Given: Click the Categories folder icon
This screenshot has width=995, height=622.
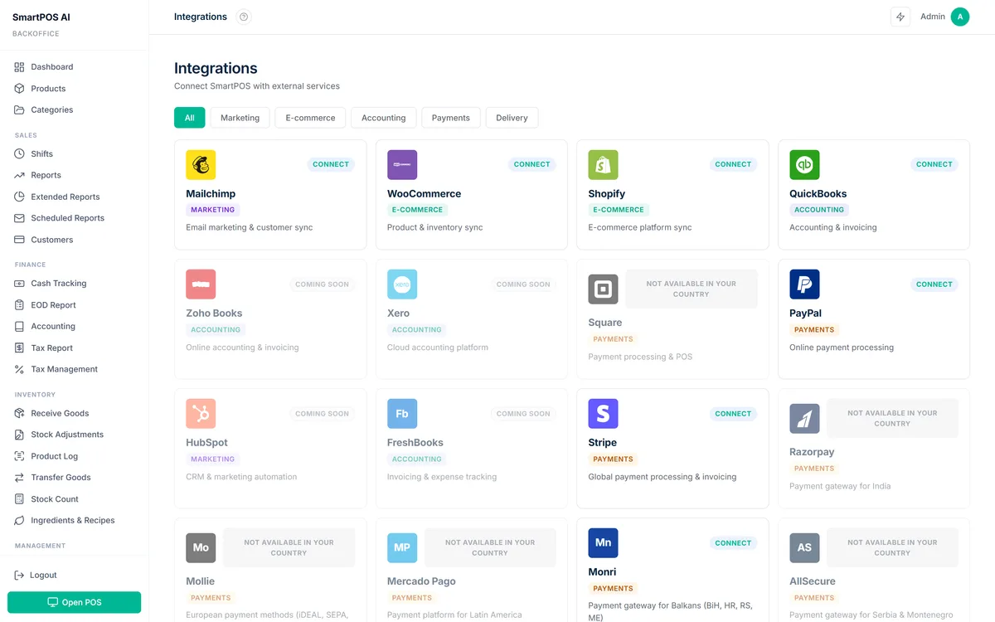Looking at the screenshot, I should point(19,110).
